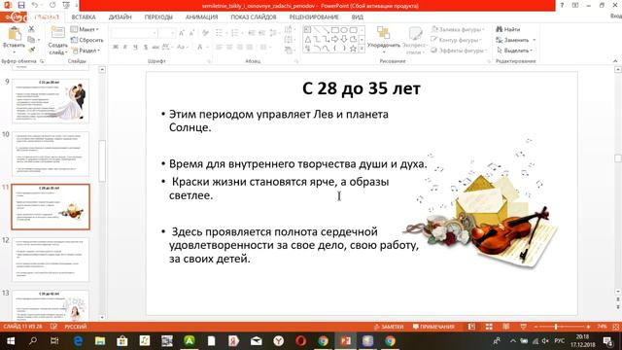The height and width of the screenshot is (350, 622).
Task: Open the change case Aa dropdown
Action: [x=182, y=48]
